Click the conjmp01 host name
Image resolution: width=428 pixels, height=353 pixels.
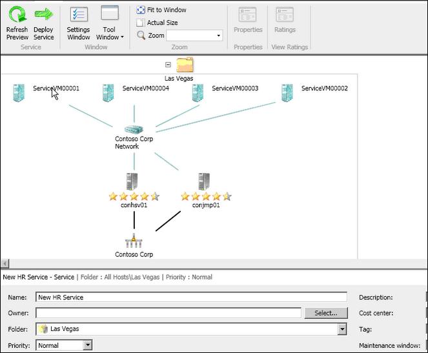[206, 205]
